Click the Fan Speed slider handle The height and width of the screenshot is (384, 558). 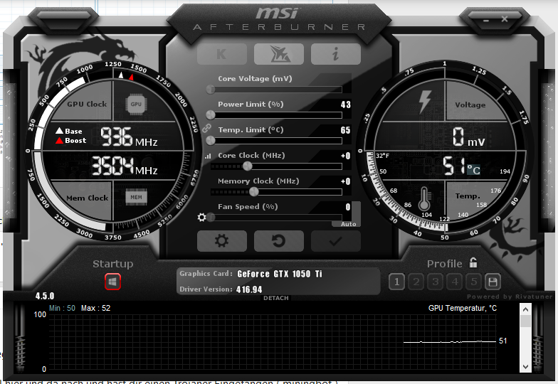(211, 218)
